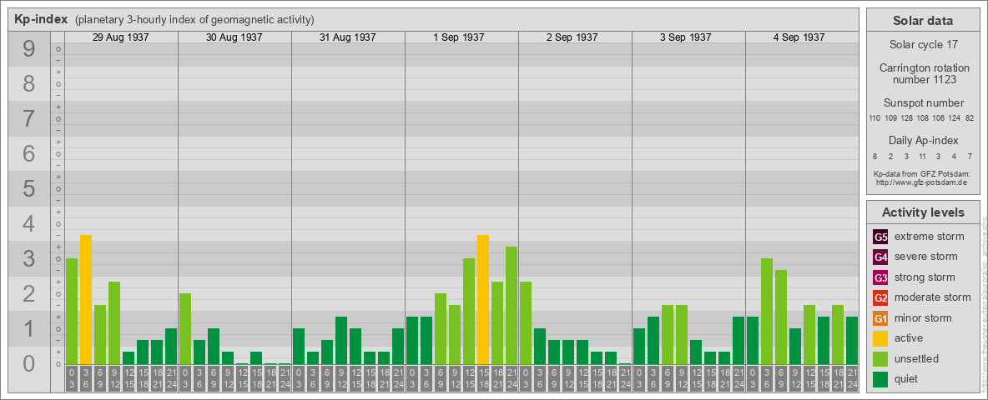Image resolution: width=988 pixels, height=400 pixels.
Task: Click the '30 Aug 1937' date header
Action: pyautogui.click(x=234, y=37)
